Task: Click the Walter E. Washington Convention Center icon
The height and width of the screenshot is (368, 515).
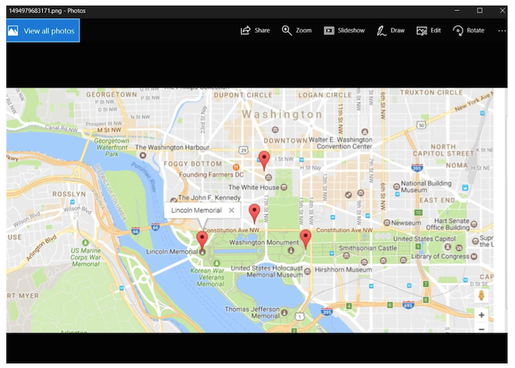Action: (x=364, y=132)
